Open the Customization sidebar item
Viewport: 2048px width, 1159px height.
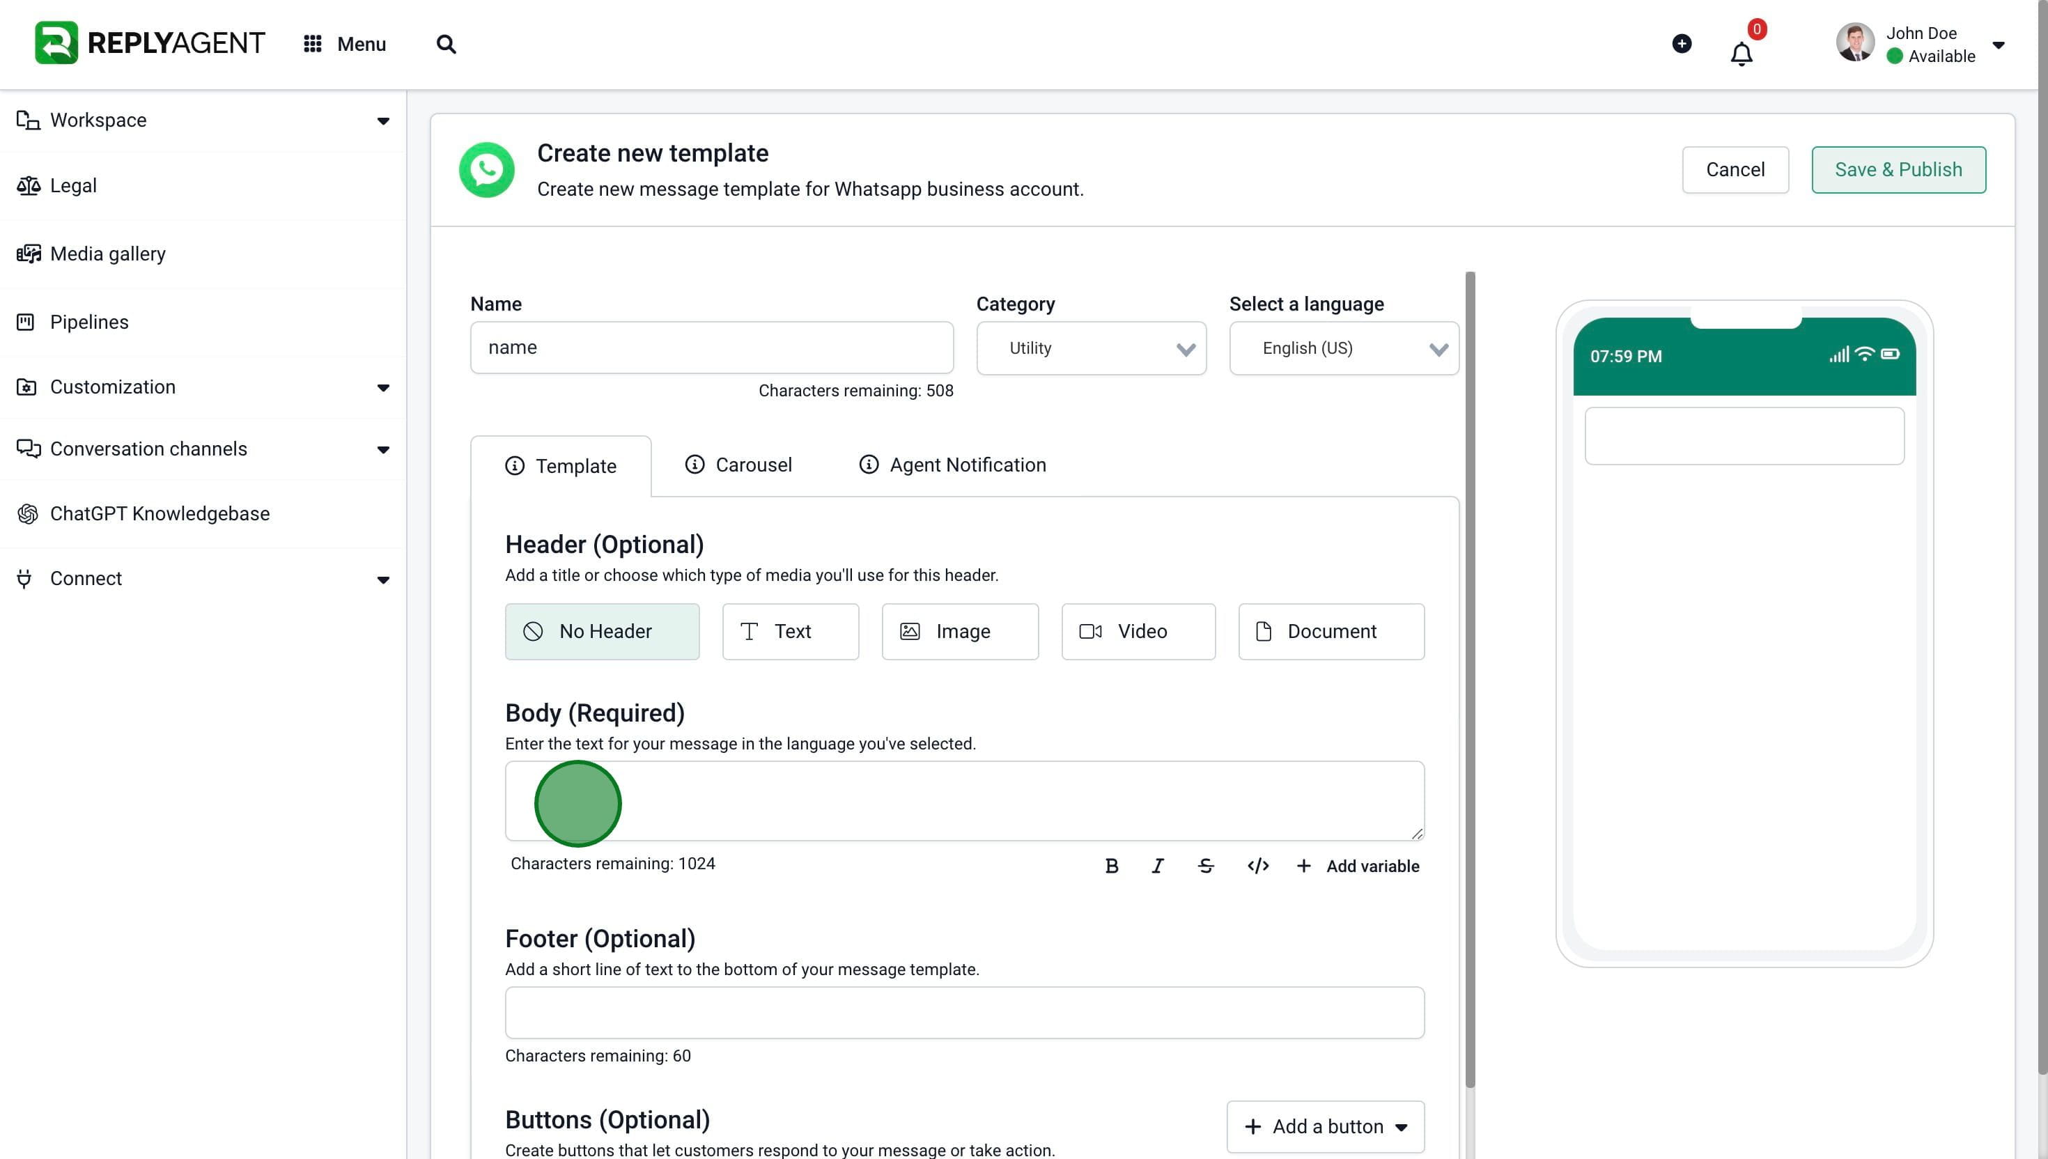(203, 387)
